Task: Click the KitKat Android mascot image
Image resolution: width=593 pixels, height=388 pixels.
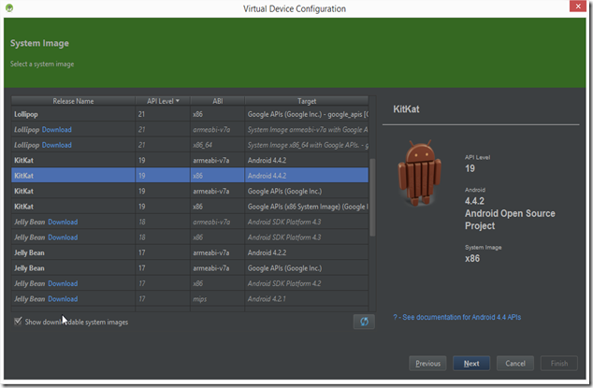Action: (x=419, y=173)
